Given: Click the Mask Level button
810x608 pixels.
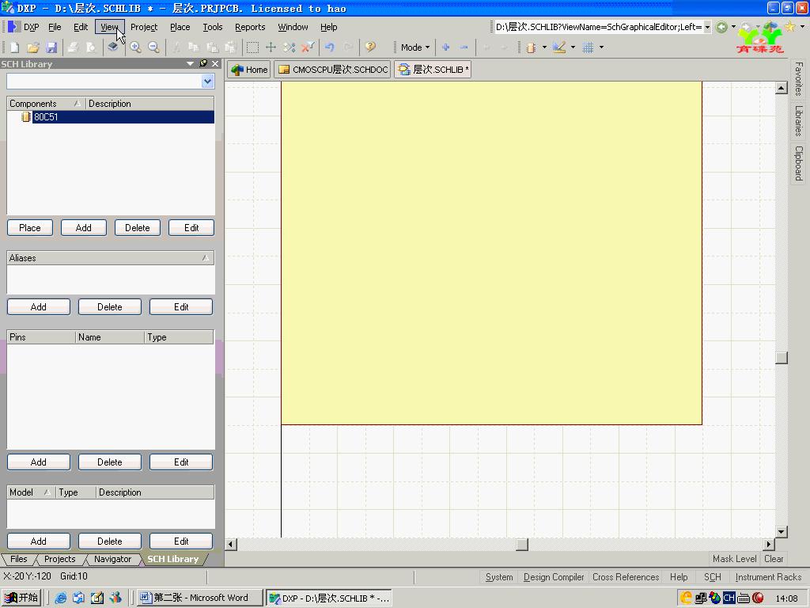Looking at the screenshot, I should [734, 559].
